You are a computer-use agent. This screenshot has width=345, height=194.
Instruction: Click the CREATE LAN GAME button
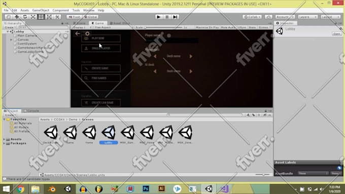pyautogui.click(x=101, y=103)
